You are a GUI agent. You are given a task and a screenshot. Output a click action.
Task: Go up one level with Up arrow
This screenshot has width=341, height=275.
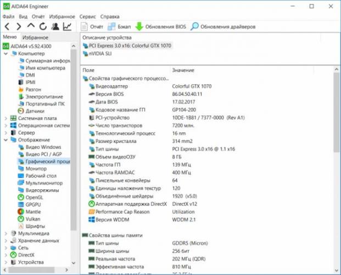tap(31, 26)
